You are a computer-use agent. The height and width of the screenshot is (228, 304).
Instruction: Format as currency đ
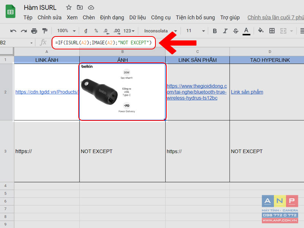point(86,31)
